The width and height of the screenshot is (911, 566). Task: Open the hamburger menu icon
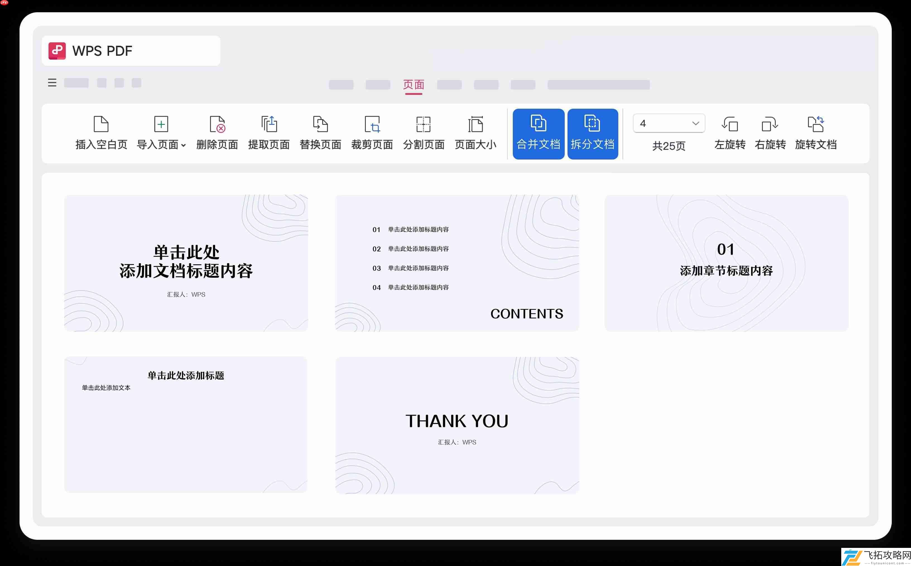(52, 83)
